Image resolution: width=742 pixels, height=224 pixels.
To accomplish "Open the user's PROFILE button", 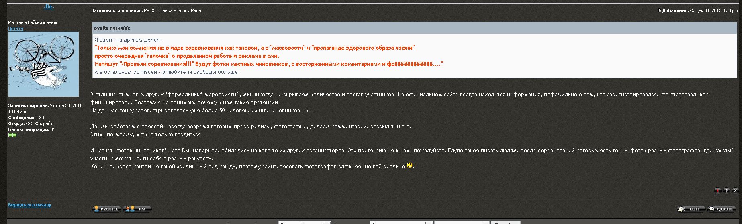I will (106, 209).
